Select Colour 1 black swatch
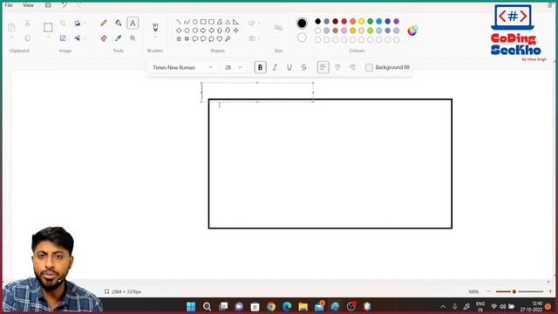The height and width of the screenshot is (314, 558). point(302,24)
